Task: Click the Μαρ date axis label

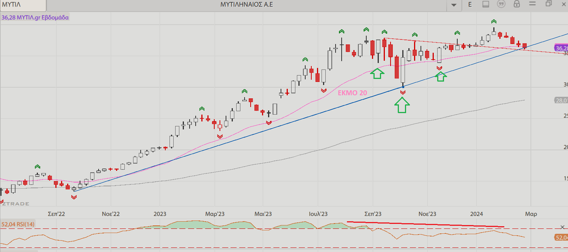Action: (531, 214)
